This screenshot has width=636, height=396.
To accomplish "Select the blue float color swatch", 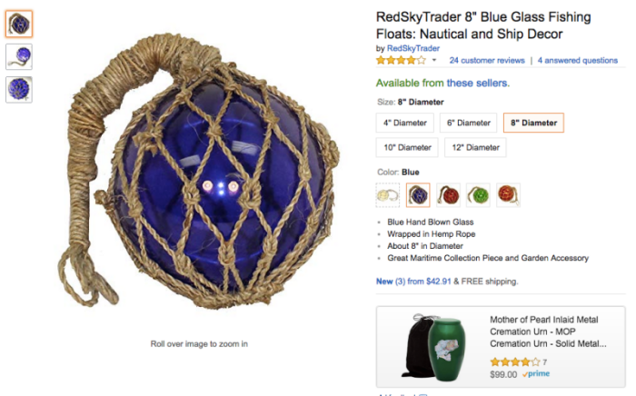I will pos(418,195).
